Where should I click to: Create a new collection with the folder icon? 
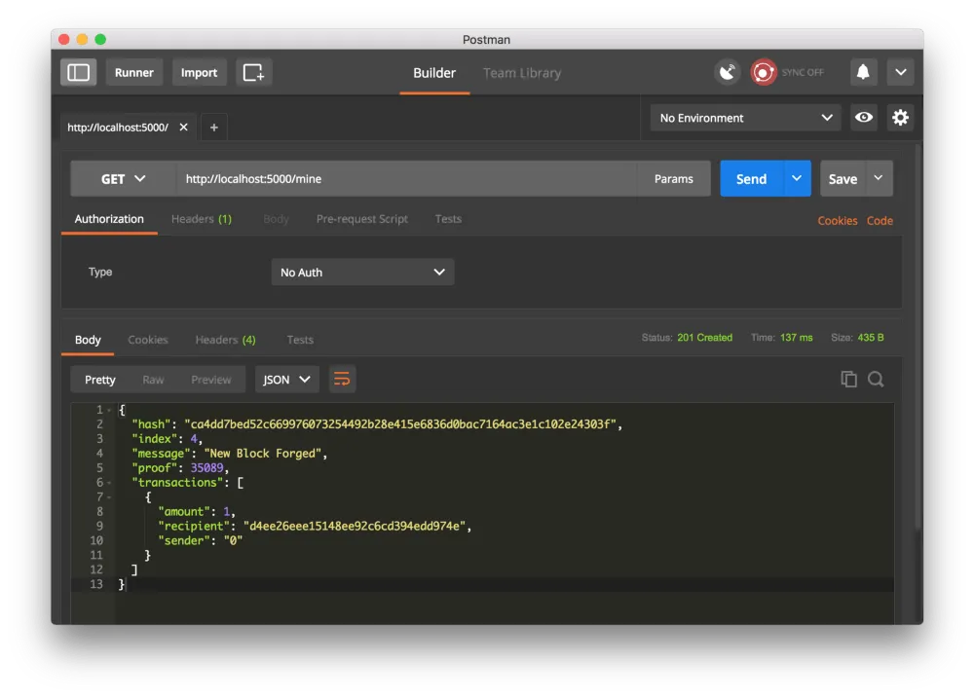253,71
